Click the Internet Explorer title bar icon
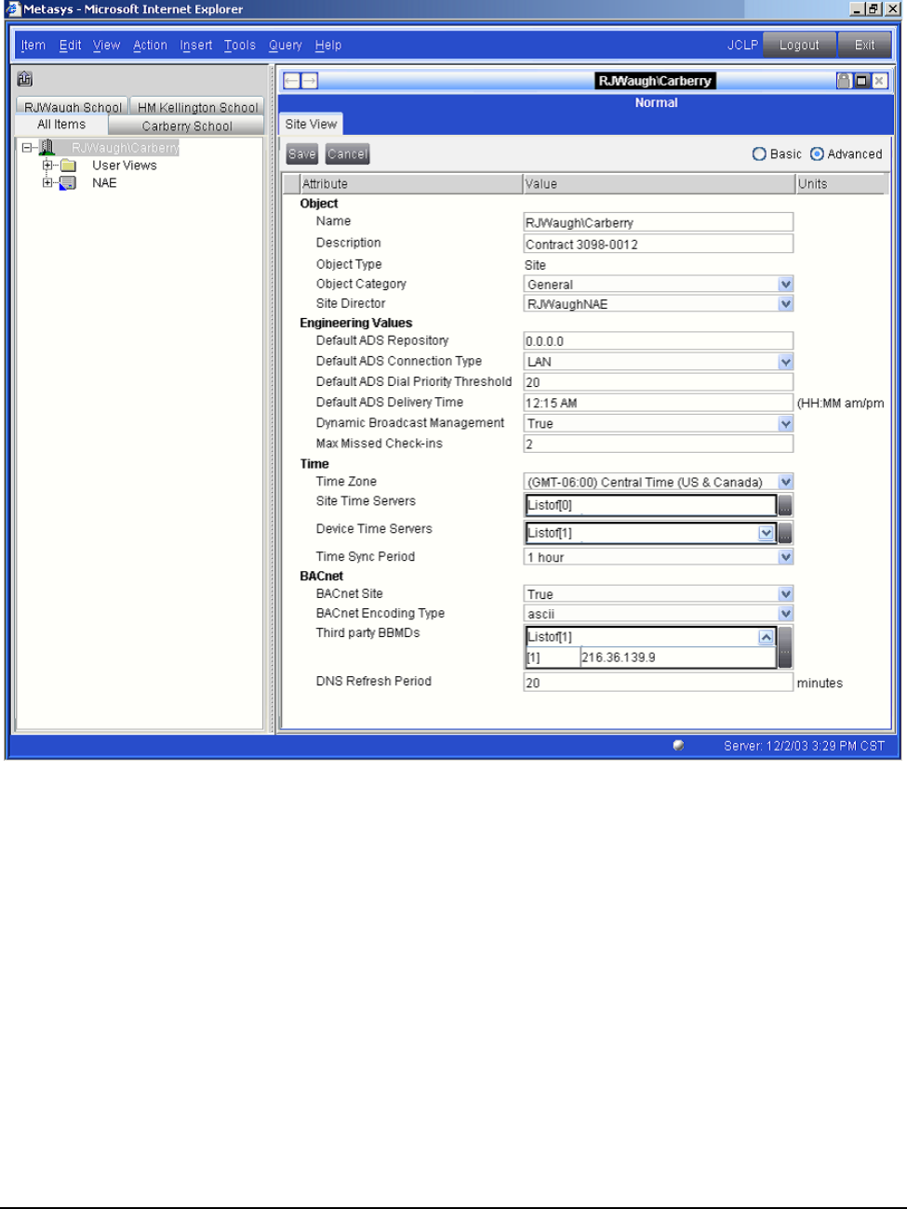Viewport: 907px width, 1209px height. (13, 9)
